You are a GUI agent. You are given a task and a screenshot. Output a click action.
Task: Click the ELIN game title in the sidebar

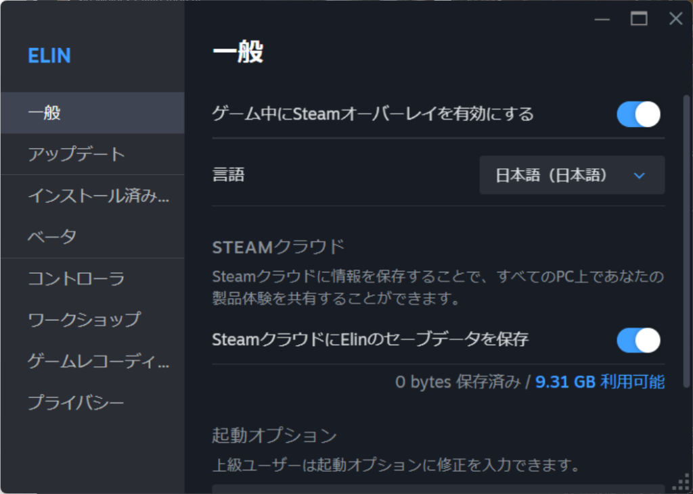pos(49,55)
